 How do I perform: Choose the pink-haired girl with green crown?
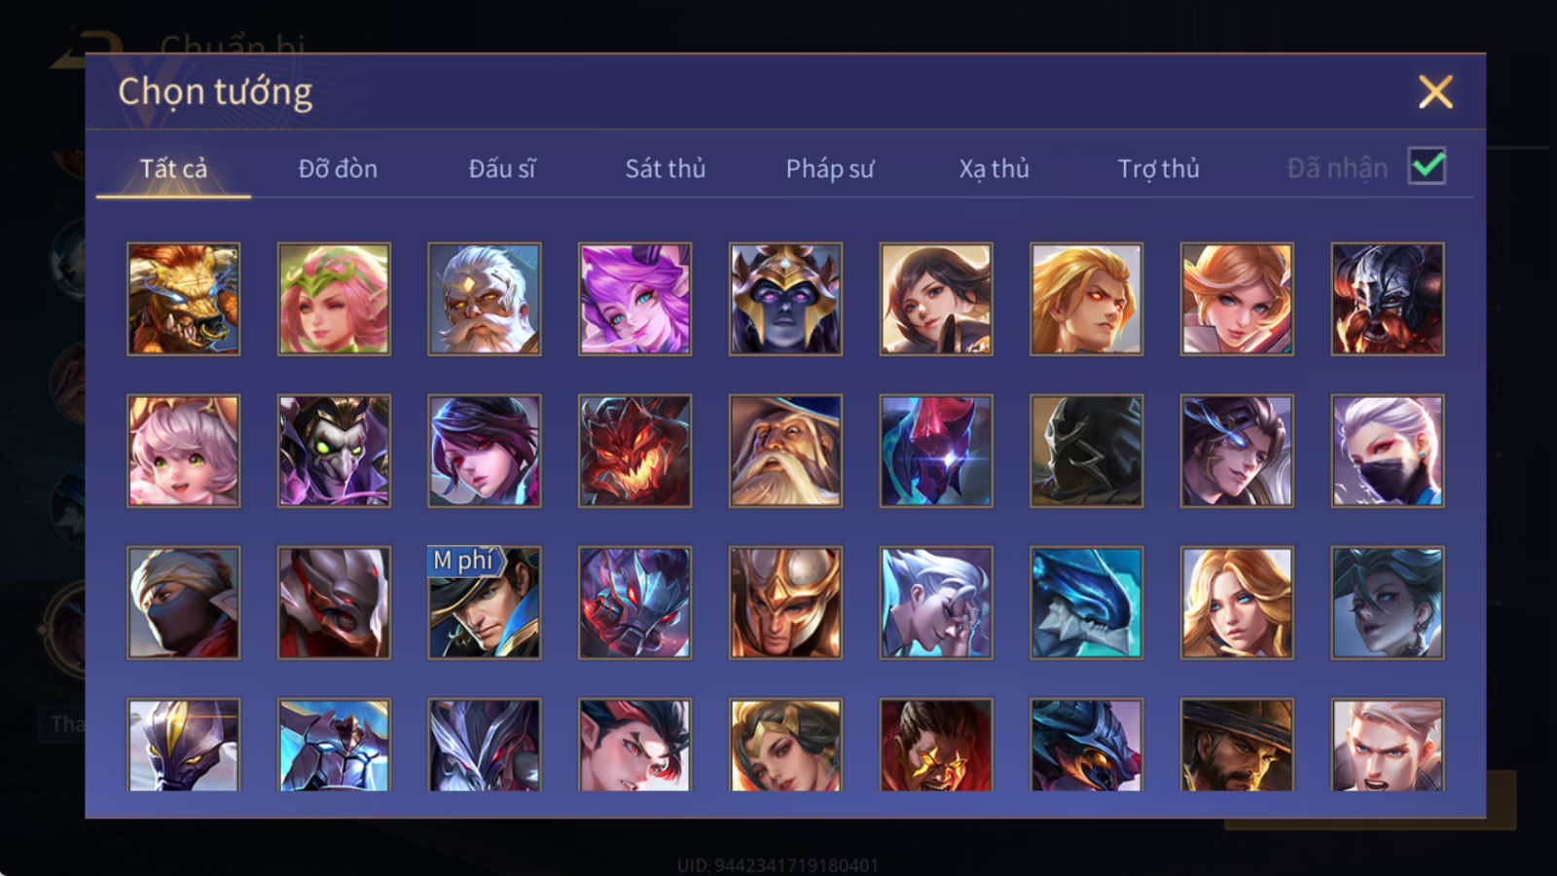click(334, 299)
